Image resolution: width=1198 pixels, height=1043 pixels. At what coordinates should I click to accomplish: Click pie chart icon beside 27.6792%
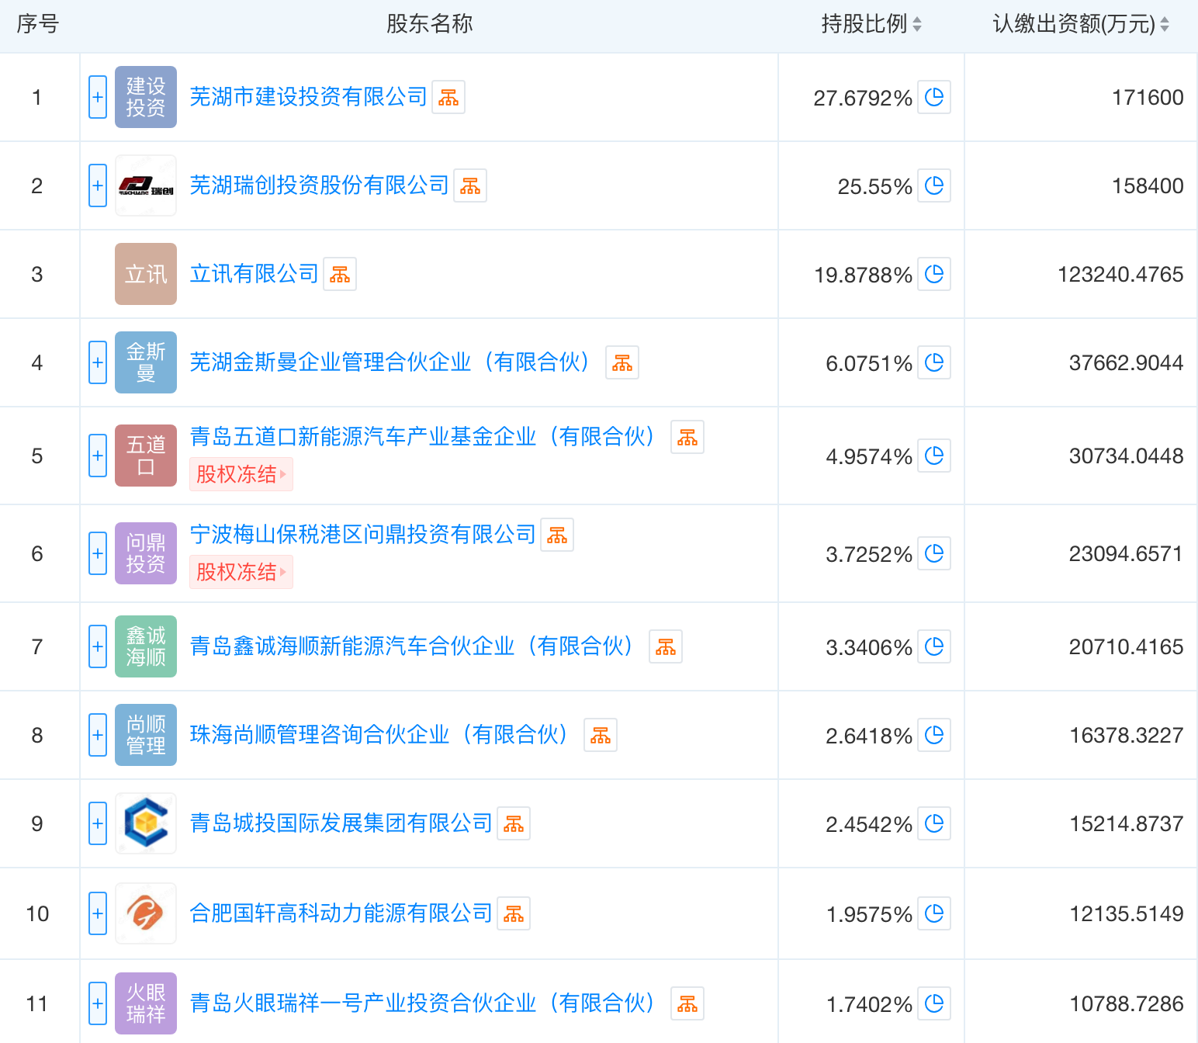(934, 97)
